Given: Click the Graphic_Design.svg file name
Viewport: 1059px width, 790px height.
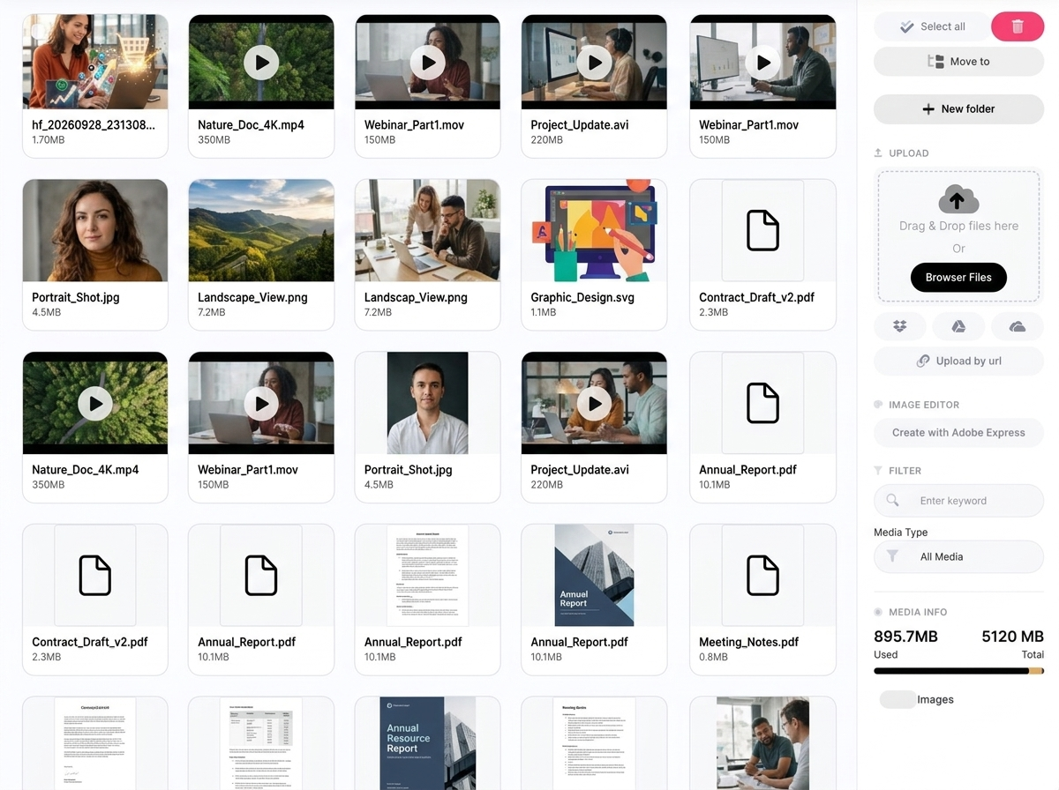Looking at the screenshot, I should 582,297.
